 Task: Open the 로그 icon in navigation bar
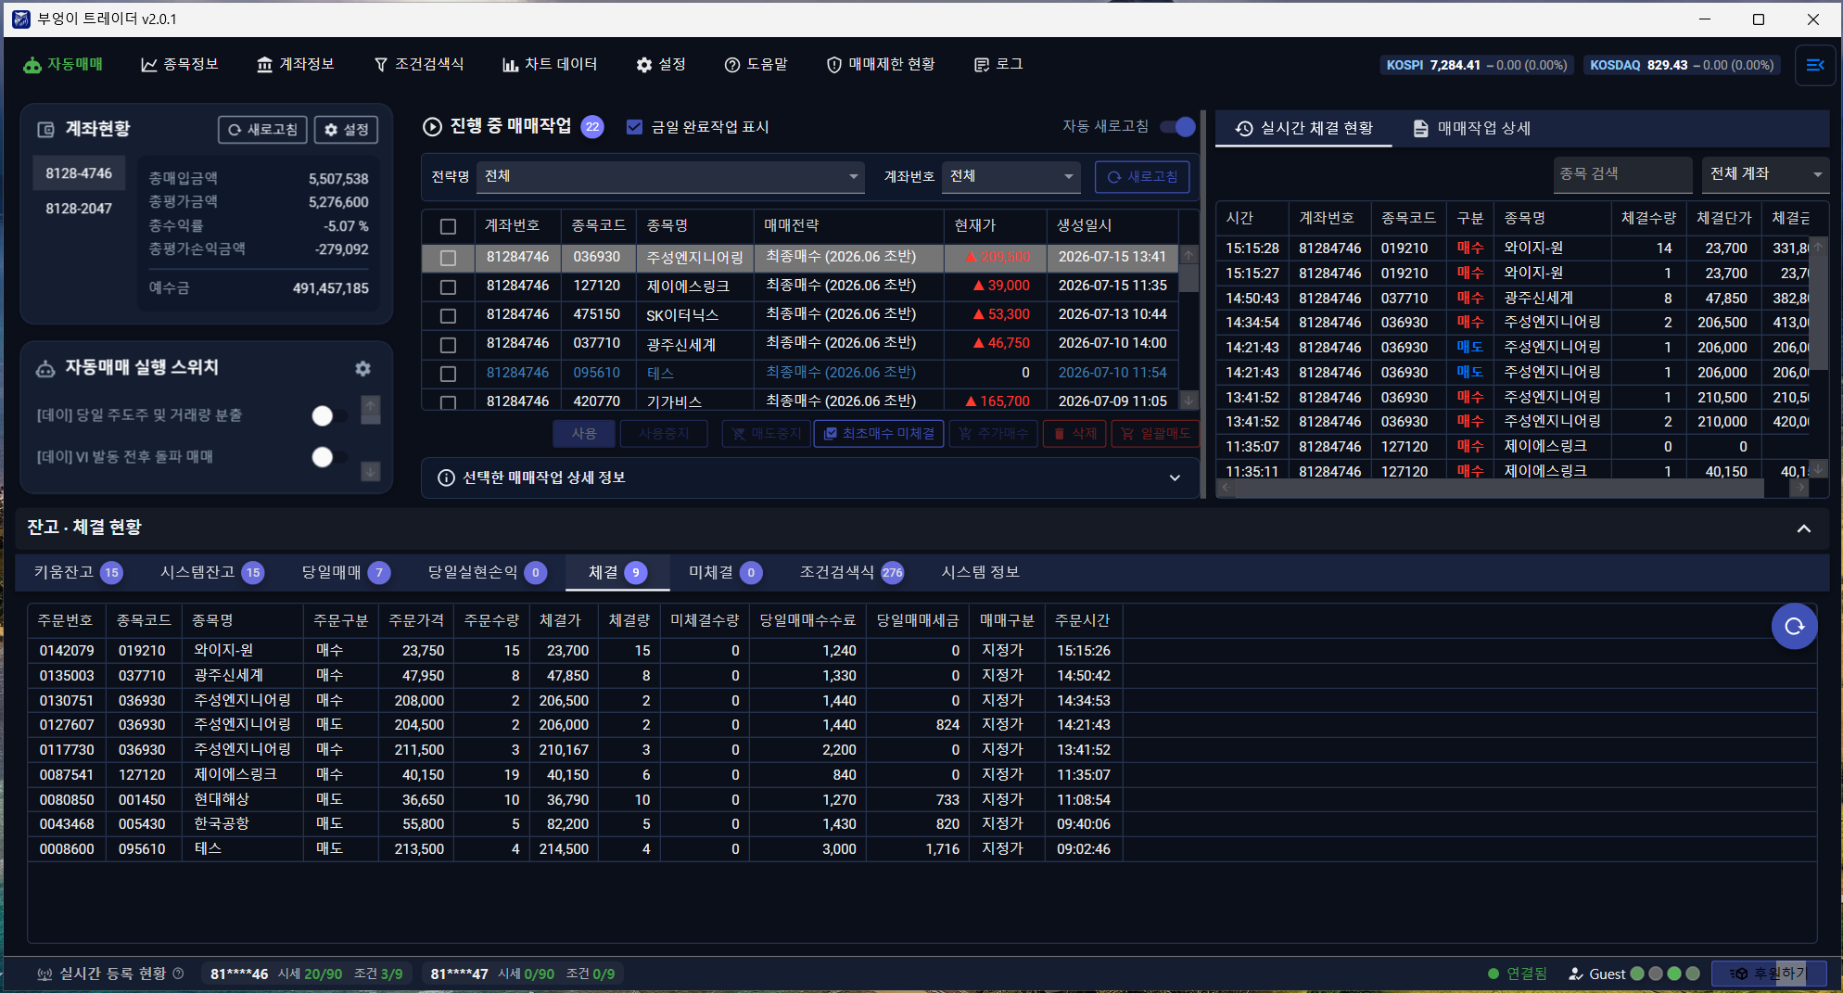982,65
